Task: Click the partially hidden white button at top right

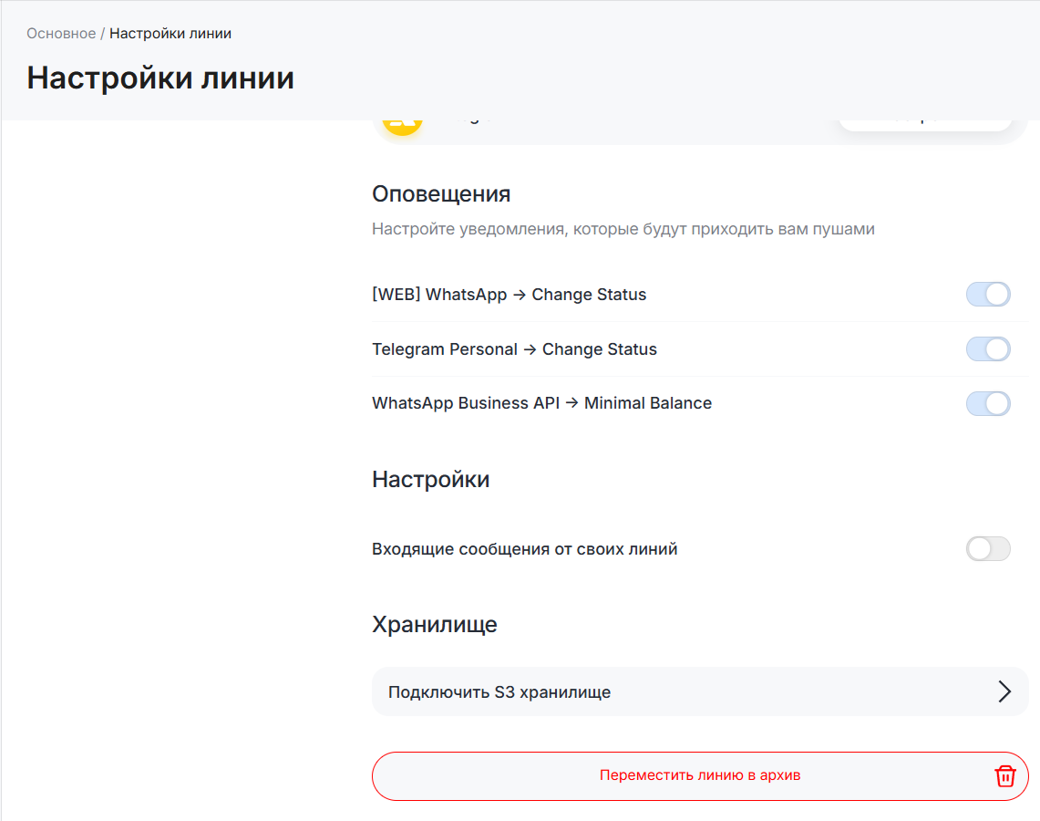Action: tap(924, 125)
